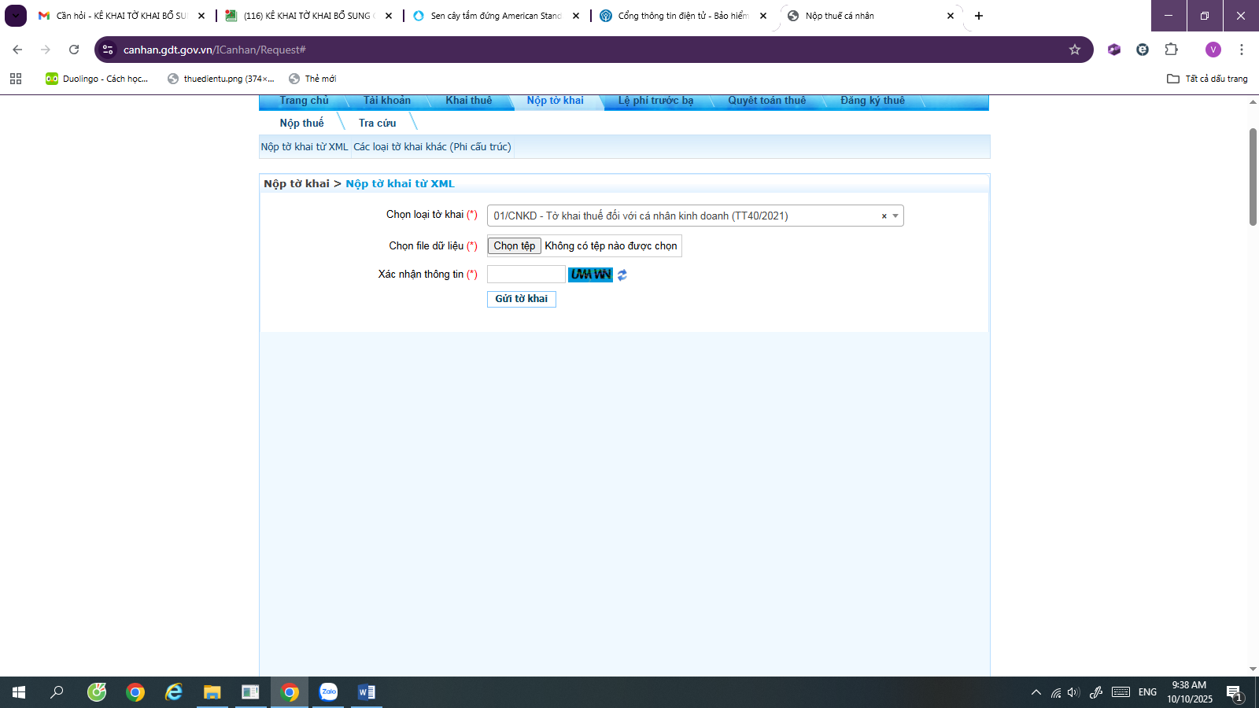Image resolution: width=1259 pixels, height=708 pixels.
Task: Select the Tra cứu sub-tab
Action: pyautogui.click(x=377, y=123)
